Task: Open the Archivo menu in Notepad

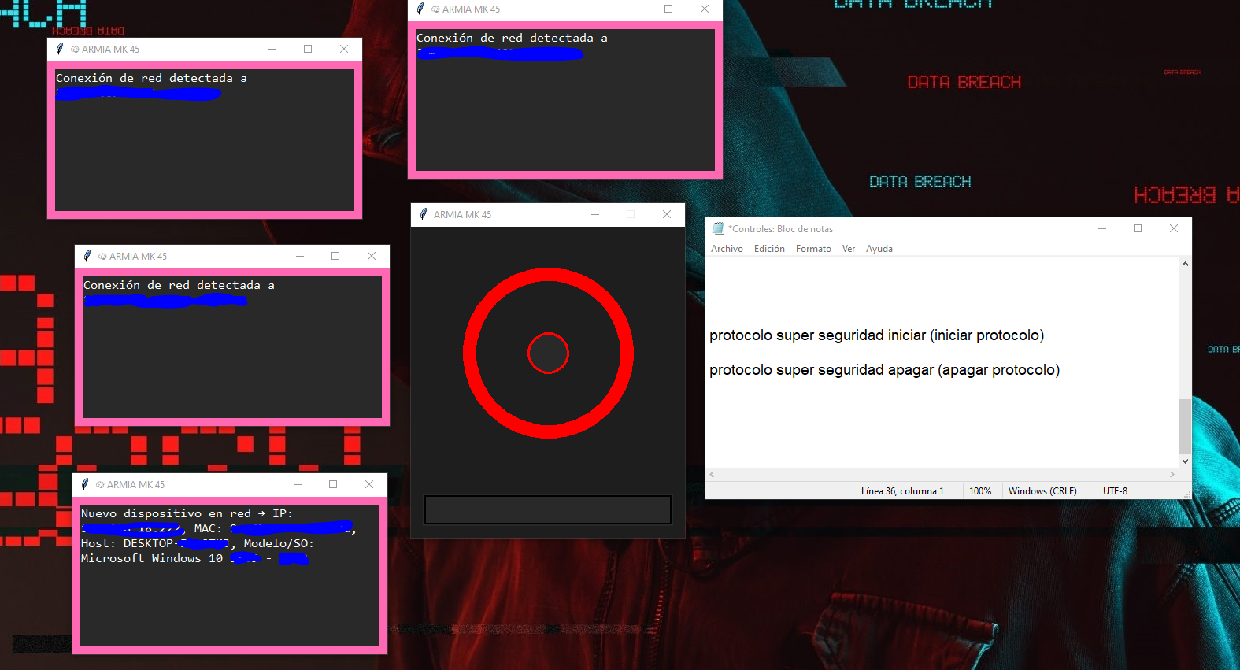Action: (x=727, y=249)
